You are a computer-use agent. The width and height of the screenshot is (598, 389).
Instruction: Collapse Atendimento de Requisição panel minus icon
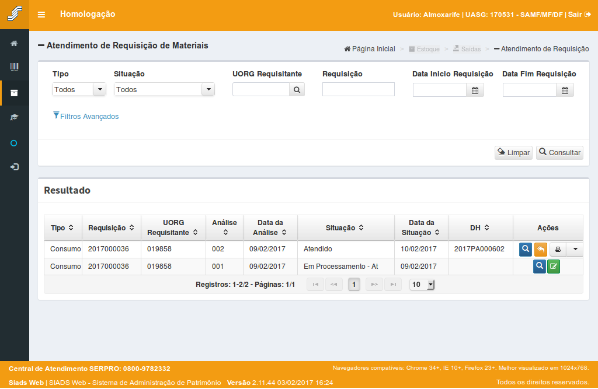pos(41,45)
